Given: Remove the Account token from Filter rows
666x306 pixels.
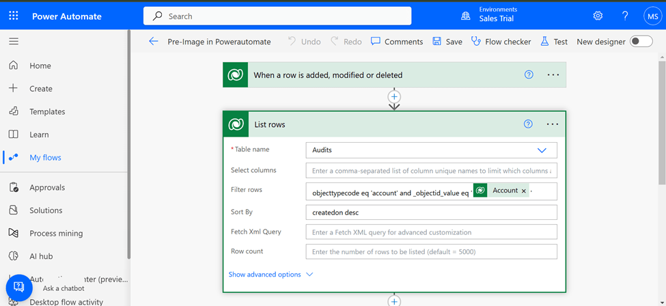Looking at the screenshot, I should pos(524,191).
